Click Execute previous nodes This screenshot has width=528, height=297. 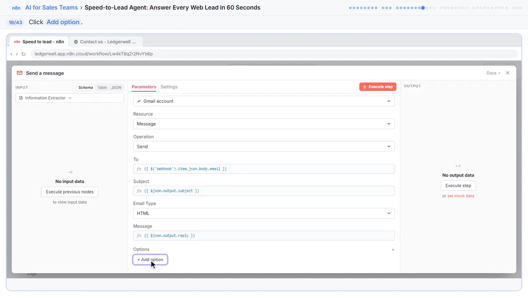[x=70, y=192]
